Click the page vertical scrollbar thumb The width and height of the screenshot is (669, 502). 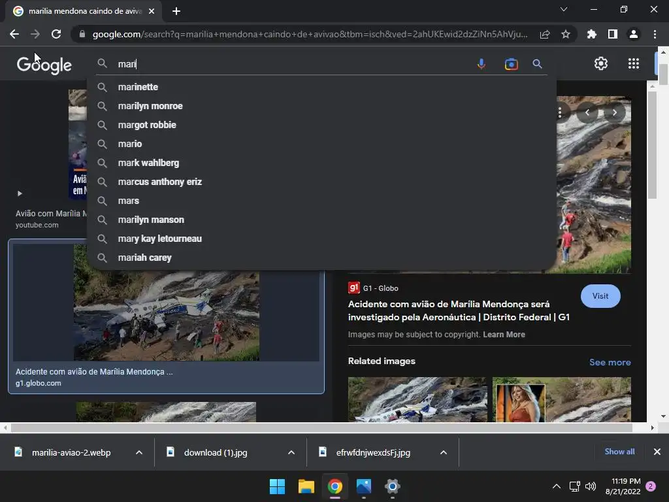pos(663,75)
